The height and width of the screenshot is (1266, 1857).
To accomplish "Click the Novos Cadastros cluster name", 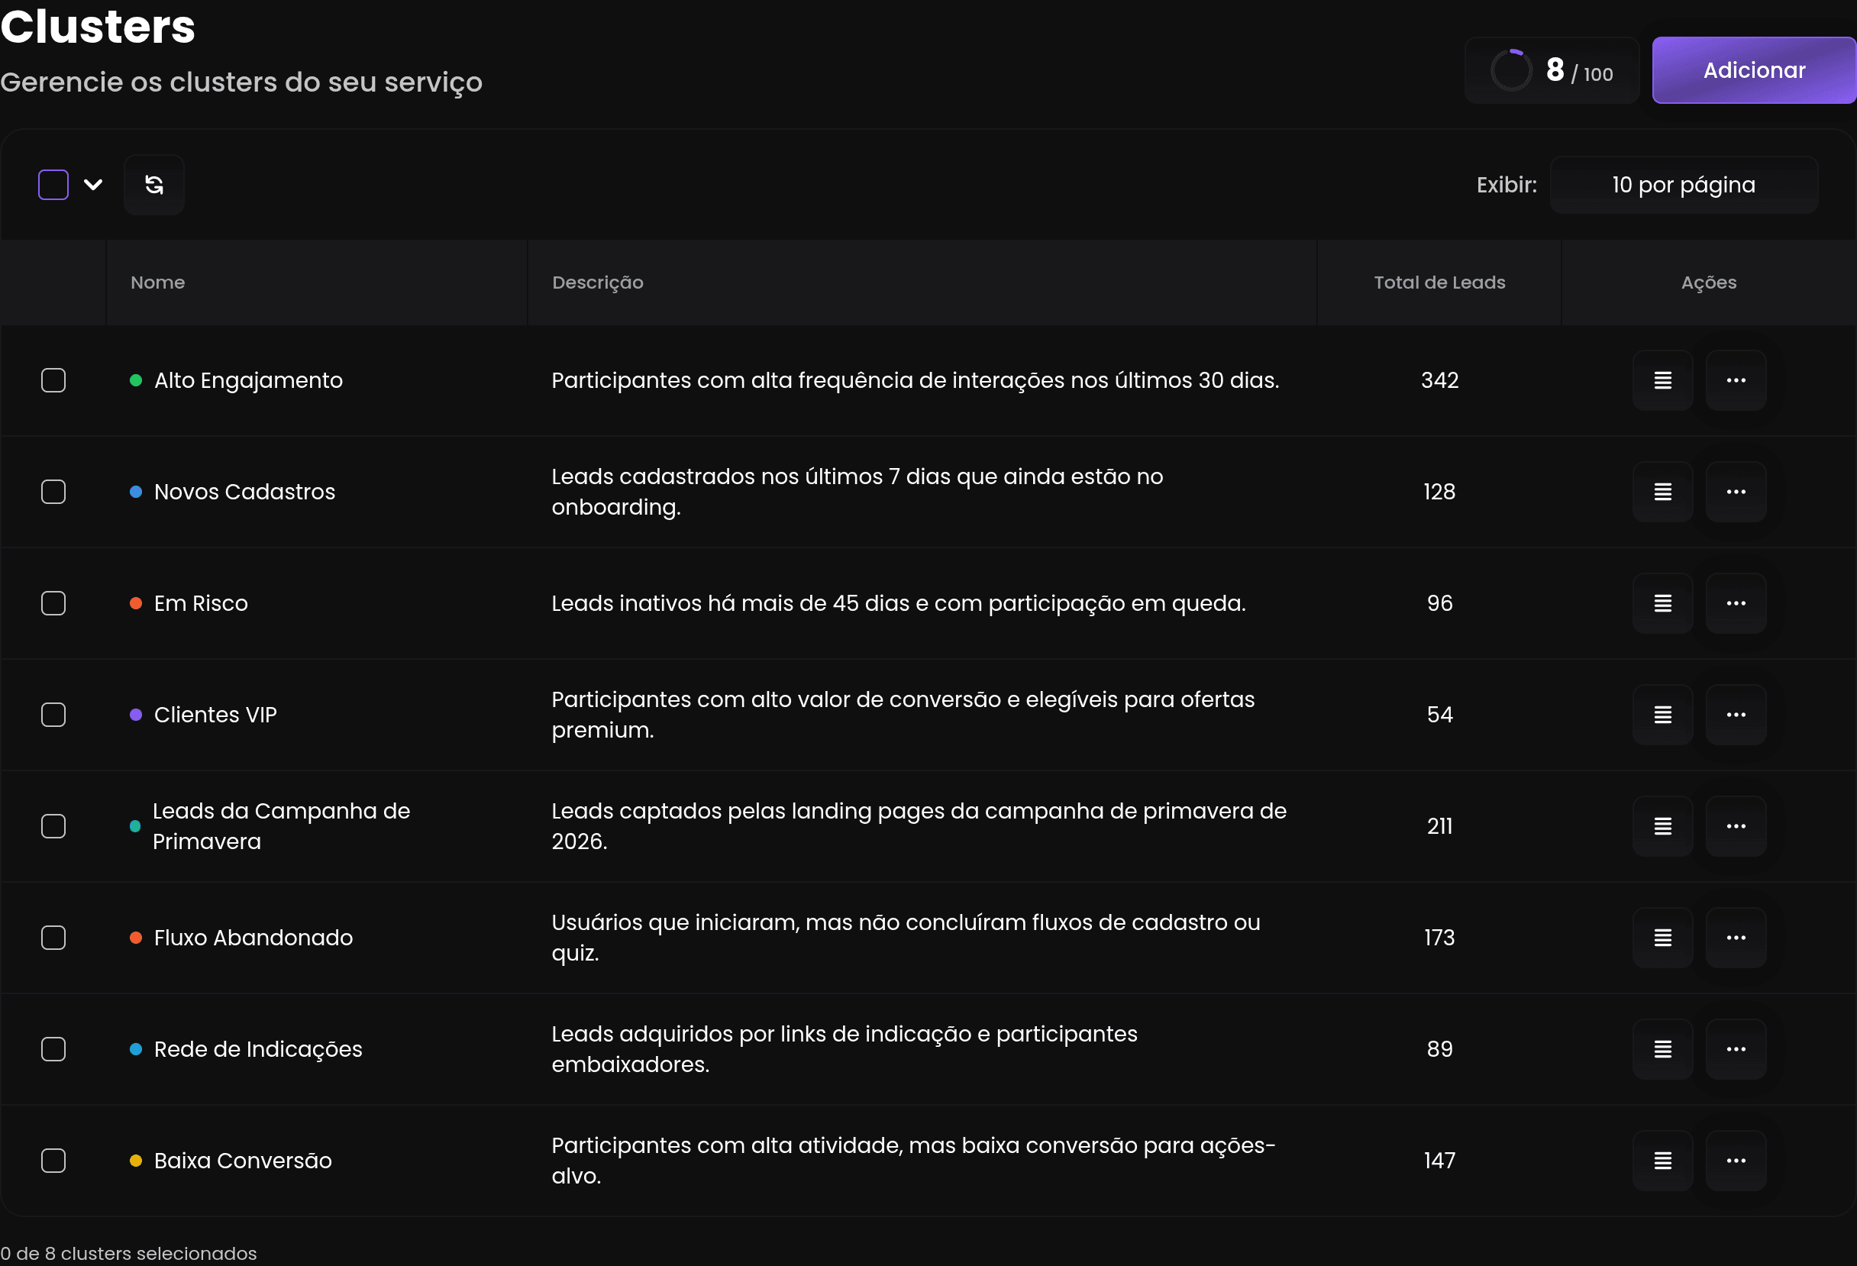I will coord(244,492).
